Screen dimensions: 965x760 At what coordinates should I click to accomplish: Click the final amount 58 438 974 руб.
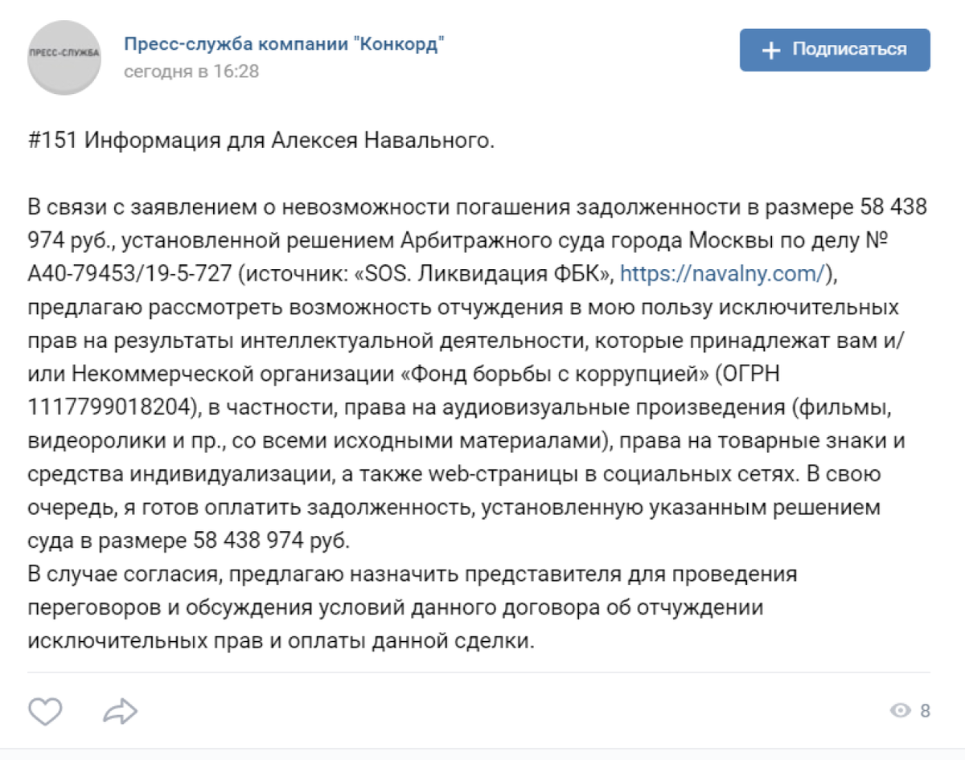pos(272,541)
